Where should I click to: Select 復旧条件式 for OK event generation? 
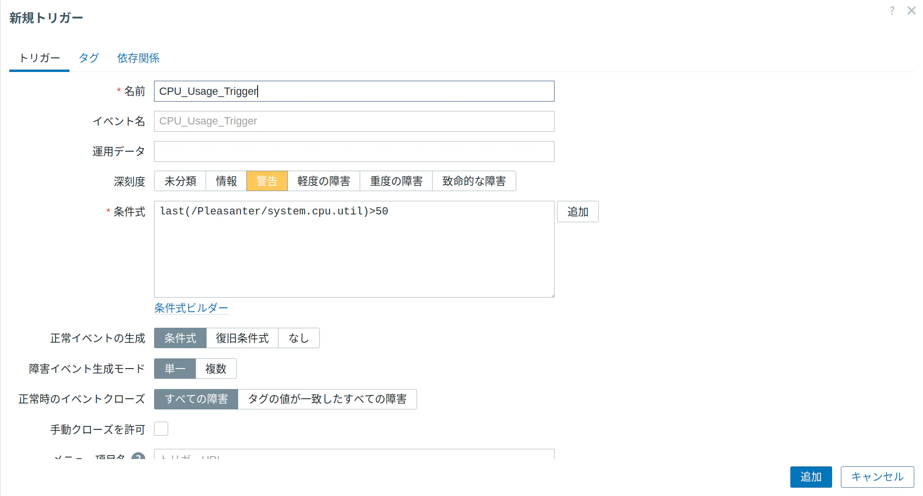tap(243, 338)
